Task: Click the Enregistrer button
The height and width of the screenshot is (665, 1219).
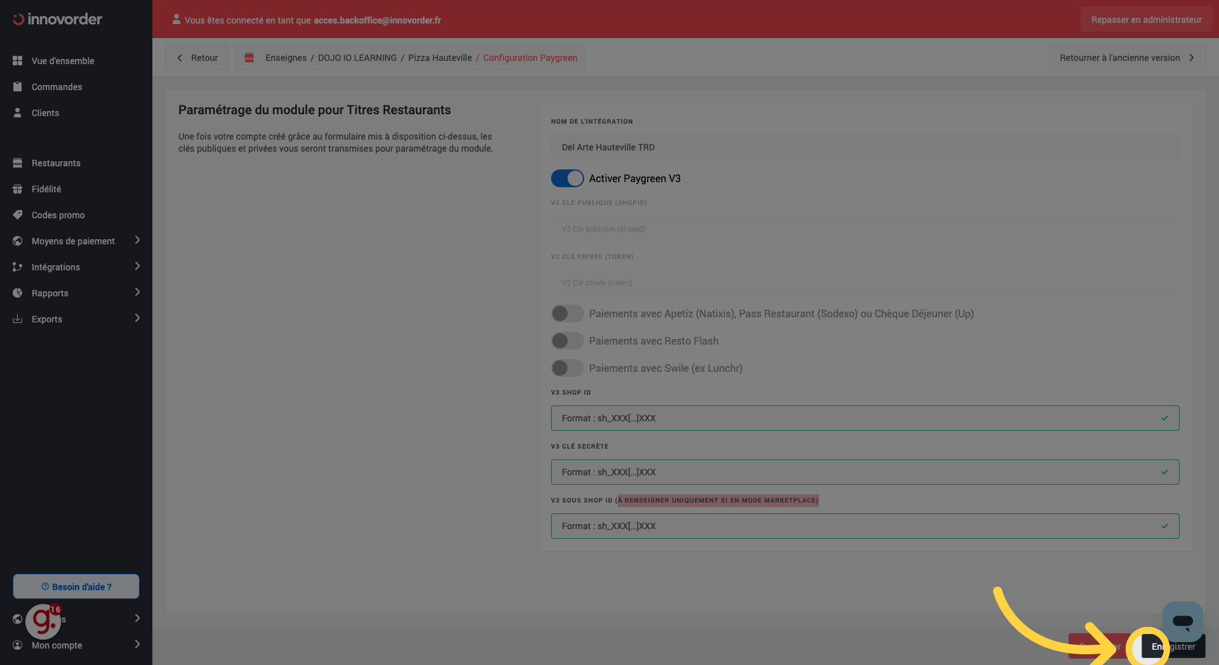Action: (1173, 647)
